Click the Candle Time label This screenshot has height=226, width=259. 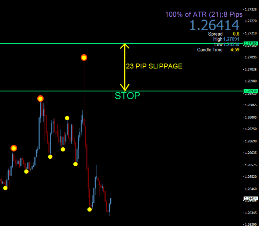click(210, 50)
